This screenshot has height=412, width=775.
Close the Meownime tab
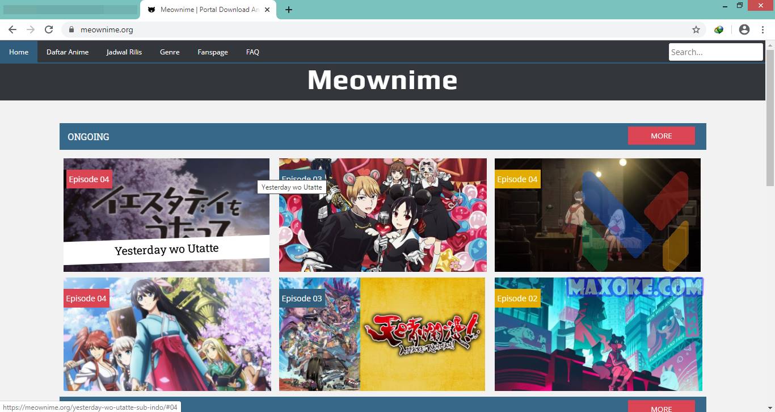(267, 10)
